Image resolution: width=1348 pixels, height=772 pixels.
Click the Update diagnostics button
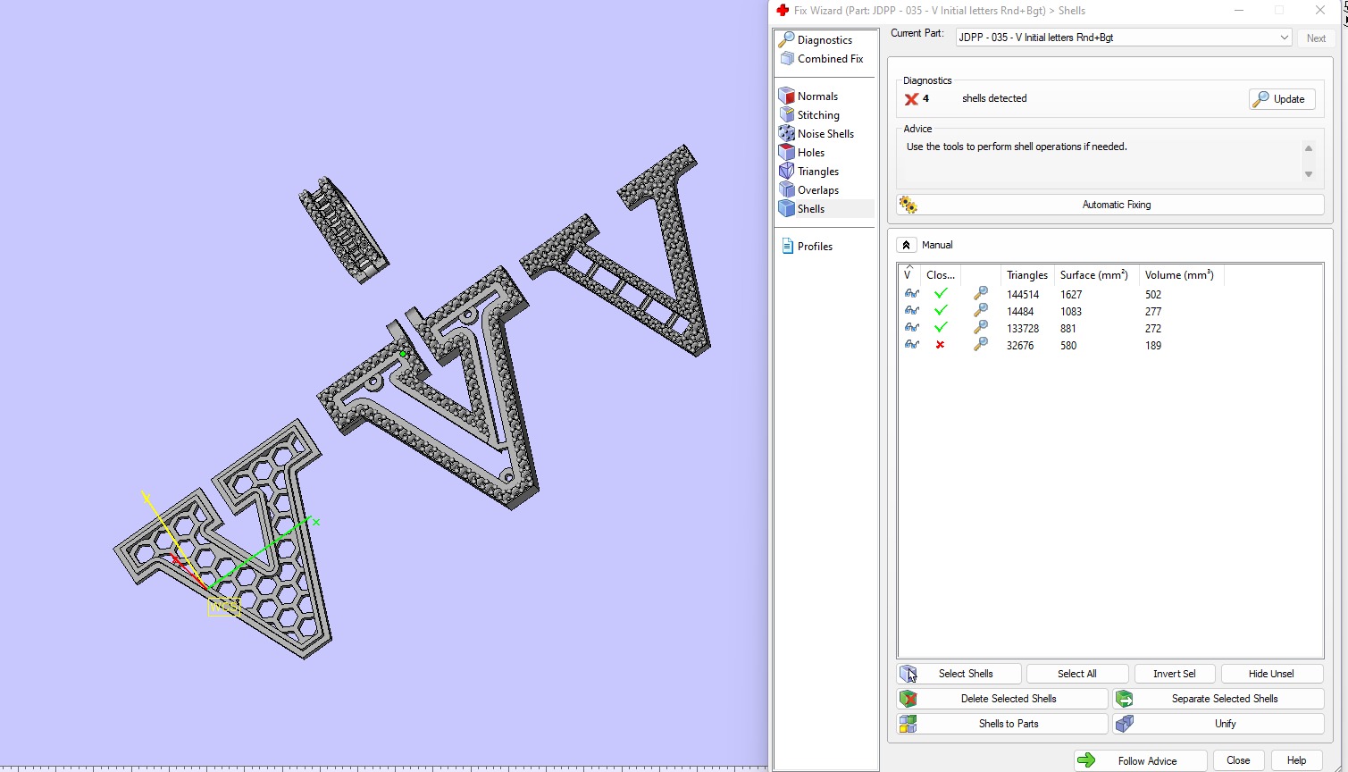point(1282,99)
